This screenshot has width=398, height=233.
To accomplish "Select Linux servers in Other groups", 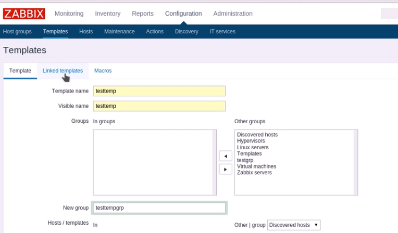I will click(x=253, y=147).
